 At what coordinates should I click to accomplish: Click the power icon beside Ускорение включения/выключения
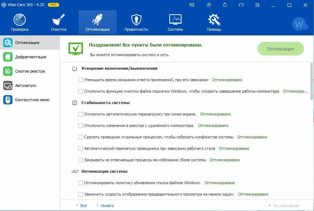[x=75, y=68]
